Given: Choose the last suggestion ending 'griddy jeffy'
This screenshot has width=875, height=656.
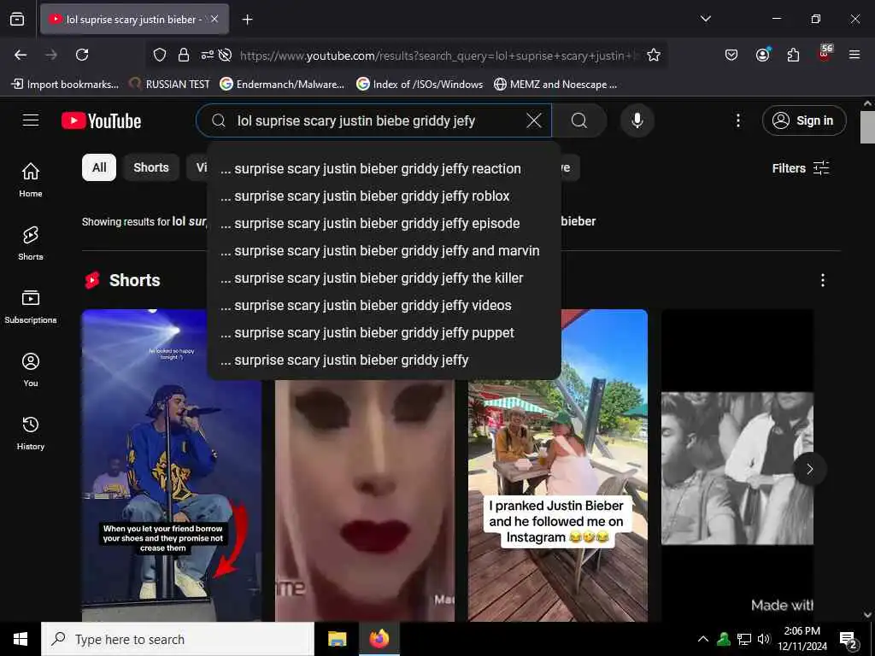Looking at the screenshot, I should (x=384, y=360).
